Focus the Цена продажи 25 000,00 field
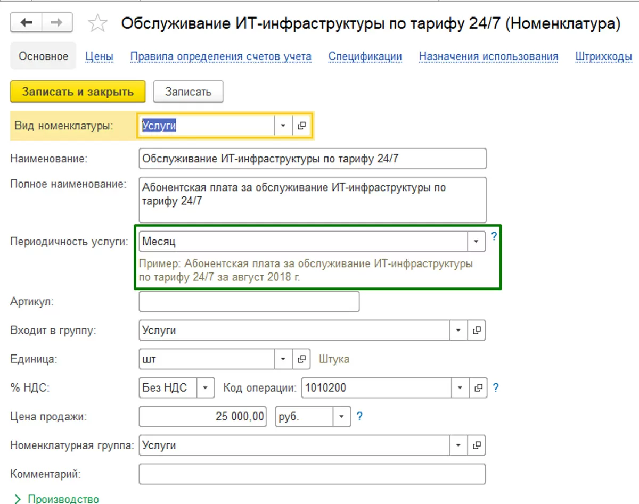 tap(202, 417)
